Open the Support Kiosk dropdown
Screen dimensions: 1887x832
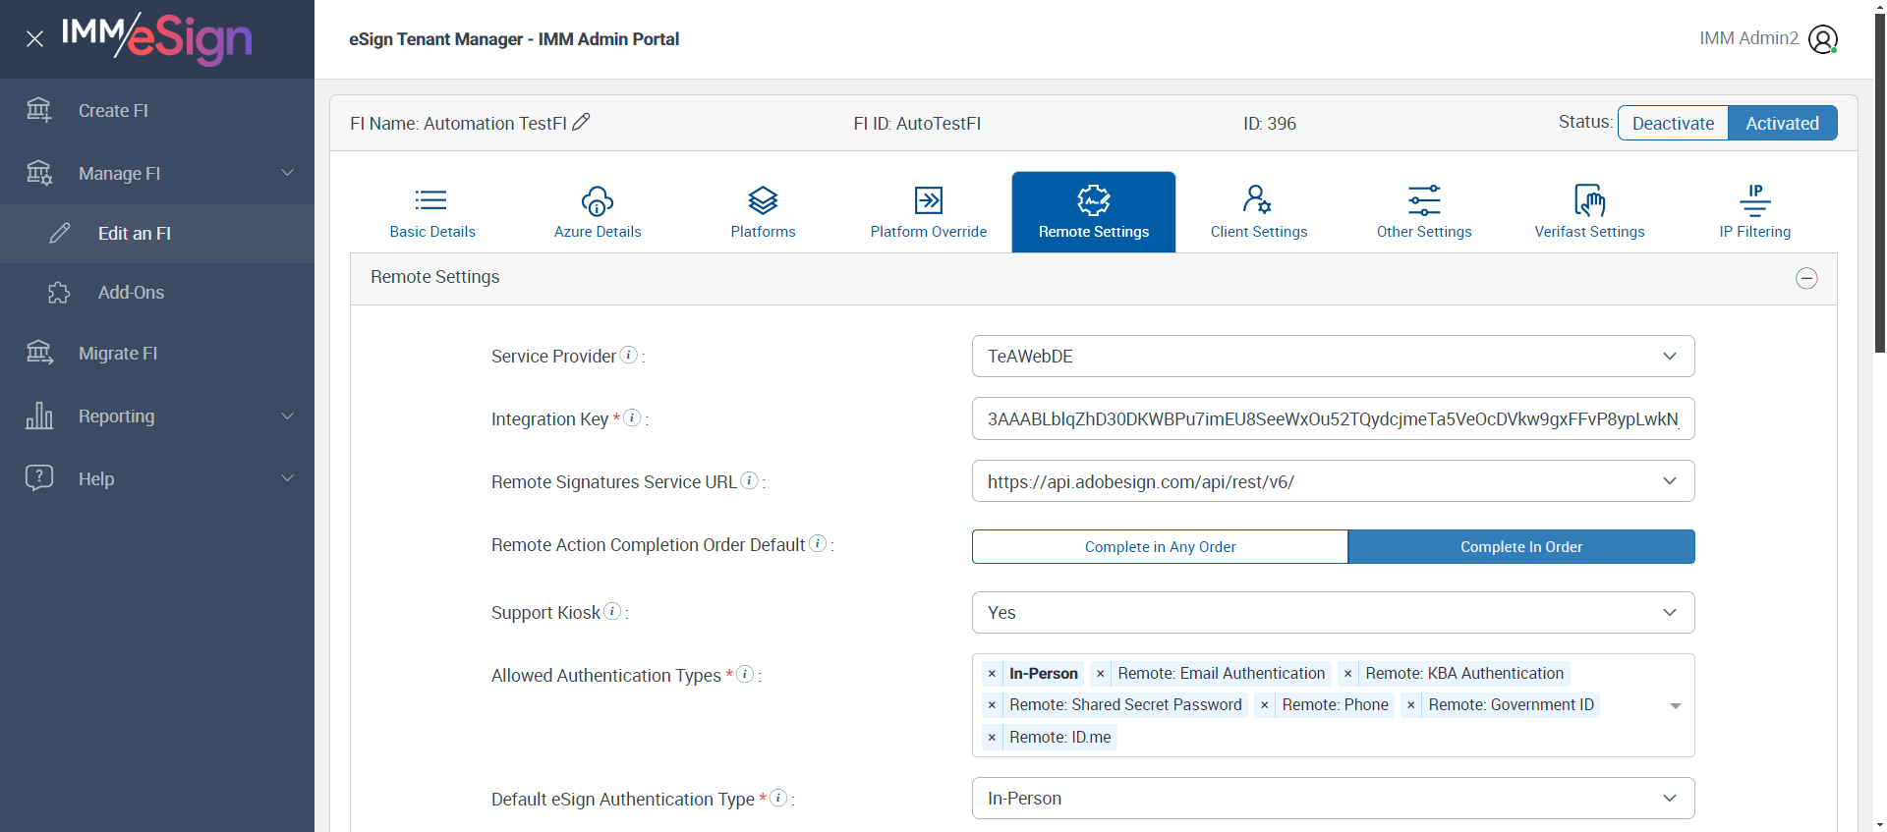1333,613
